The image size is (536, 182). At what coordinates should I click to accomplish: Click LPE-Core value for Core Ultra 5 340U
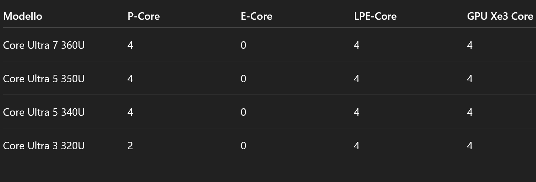[357, 112]
